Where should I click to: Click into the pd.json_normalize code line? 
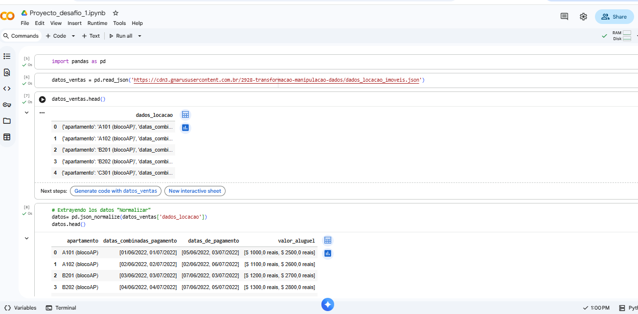tap(130, 217)
